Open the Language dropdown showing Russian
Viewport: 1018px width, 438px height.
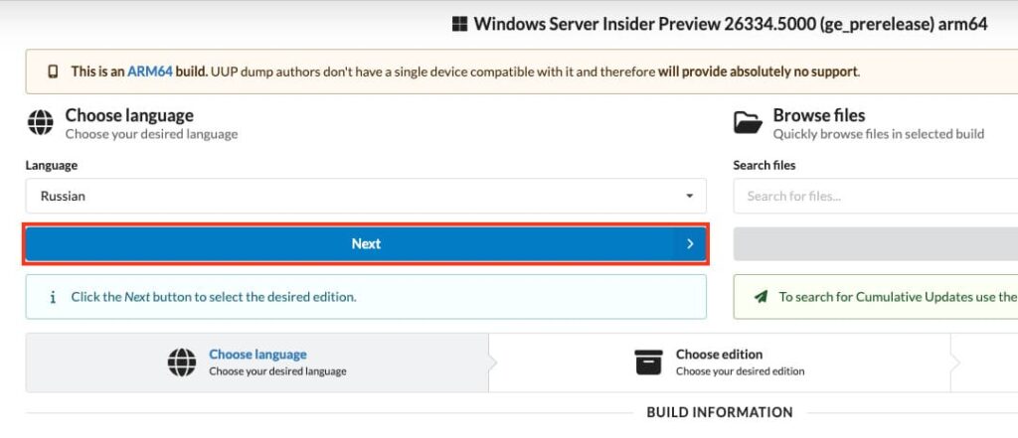[366, 196]
